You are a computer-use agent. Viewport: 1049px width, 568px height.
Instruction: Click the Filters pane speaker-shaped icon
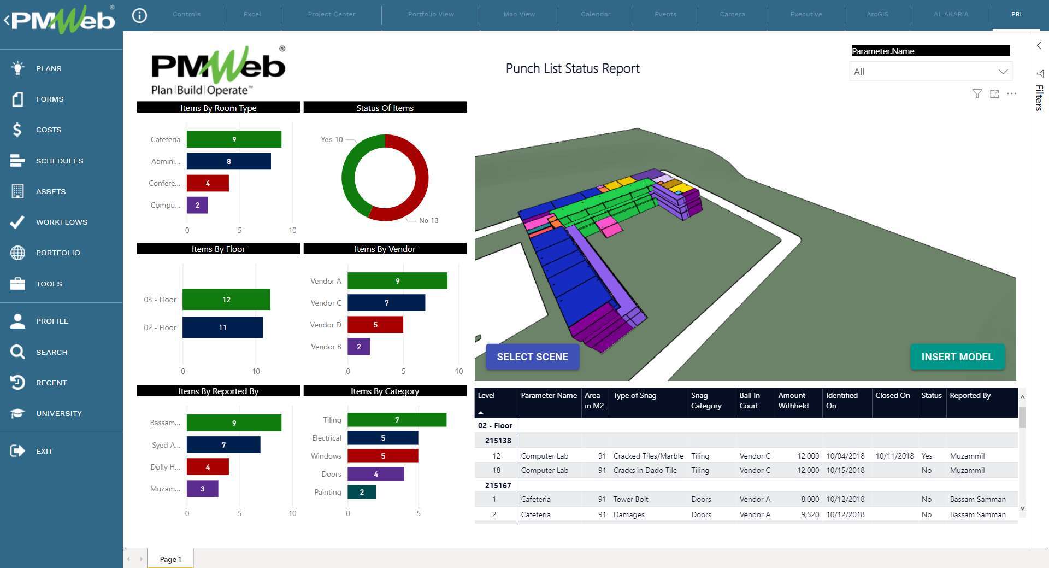(x=1040, y=73)
